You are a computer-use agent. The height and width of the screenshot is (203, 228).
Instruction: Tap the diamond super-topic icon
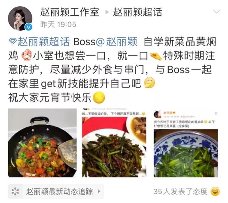pos(13,41)
